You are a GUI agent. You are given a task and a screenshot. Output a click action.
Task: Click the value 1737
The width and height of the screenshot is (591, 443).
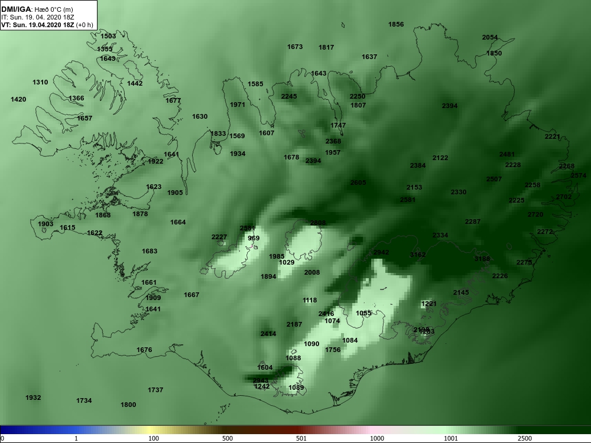[x=155, y=390]
